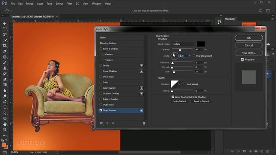Toggle the Use Global Light checkbox
Screen dimensions: 276x155
pyautogui.click(x=194, y=56)
